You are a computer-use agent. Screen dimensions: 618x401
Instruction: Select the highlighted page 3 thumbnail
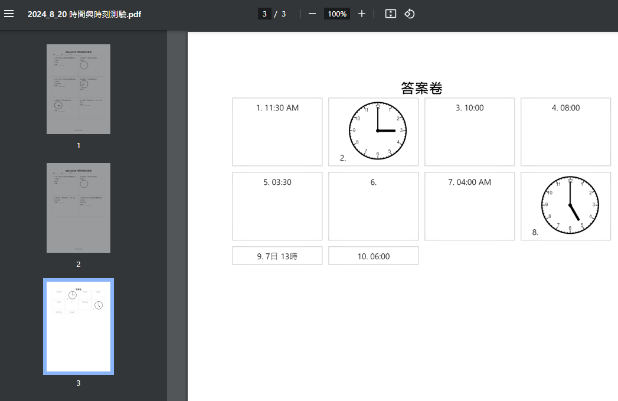click(x=79, y=327)
